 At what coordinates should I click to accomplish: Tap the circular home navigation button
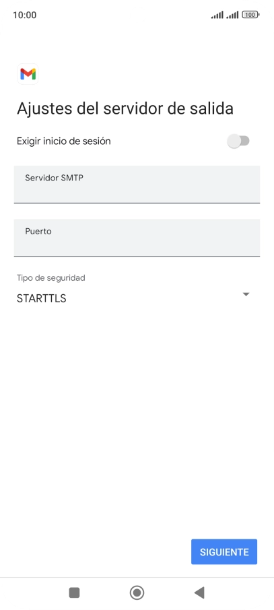(137, 593)
